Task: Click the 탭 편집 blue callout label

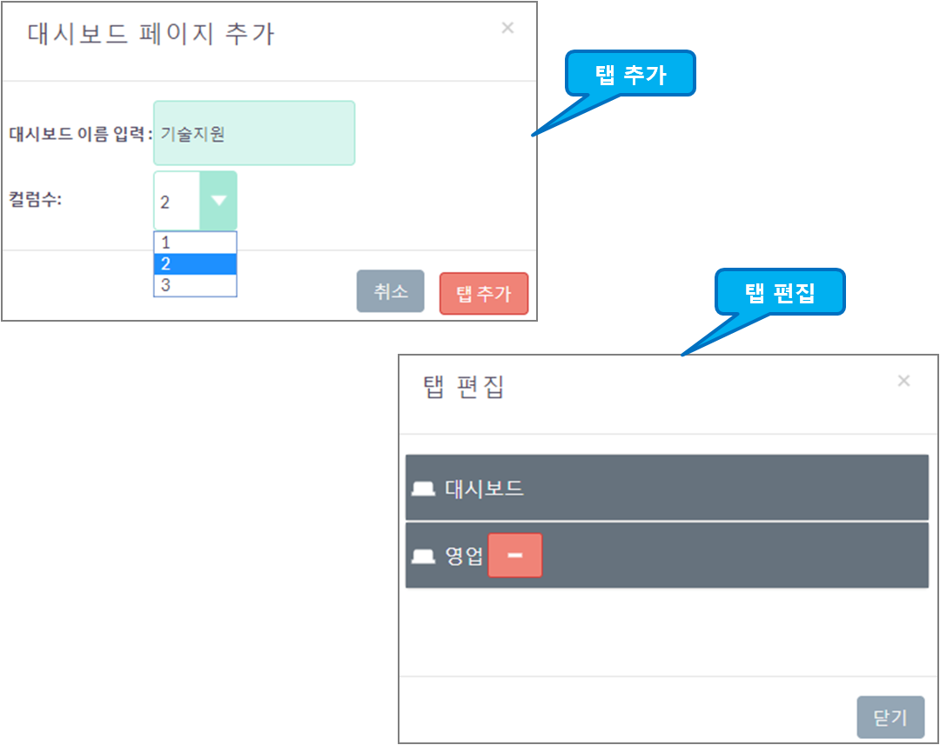Action: click(x=780, y=293)
